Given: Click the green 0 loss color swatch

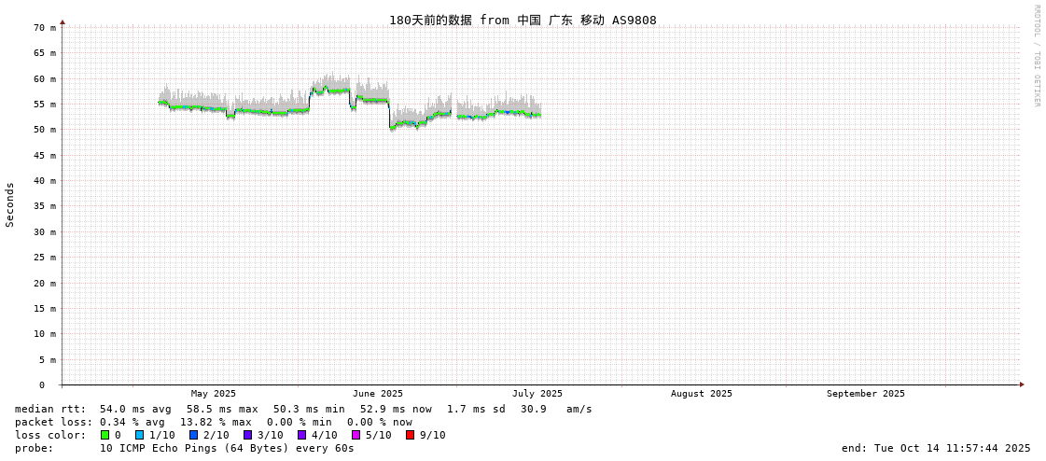Looking at the screenshot, I should [x=105, y=435].
